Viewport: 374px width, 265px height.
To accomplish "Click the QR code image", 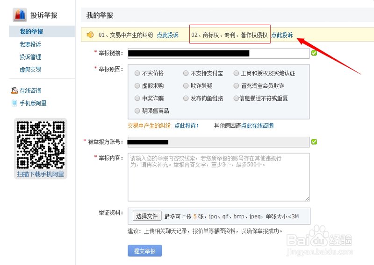I will [41, 145].
